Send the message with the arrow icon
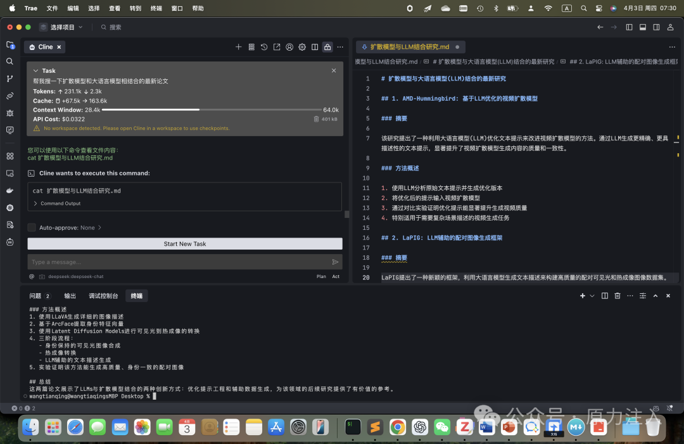 (335, 262)
